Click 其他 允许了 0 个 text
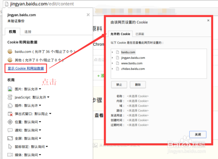This screenshot has height=159, width=218. tap(39, 60)
